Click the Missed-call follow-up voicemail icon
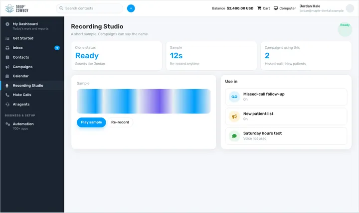Viewport: 359px width, 213px height. pyautogui.click(x=234, y=97)
